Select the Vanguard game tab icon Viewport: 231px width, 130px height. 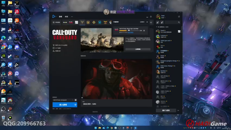click(x=82, y=23)
